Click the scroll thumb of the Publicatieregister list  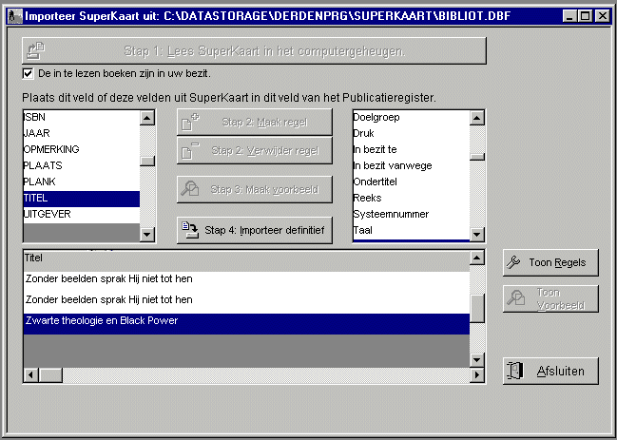(x=477, y=157)
